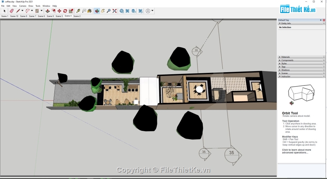Image resolution: width=327 pixels, height=179 pixels.
Task: Toggle the Orbit tool
Action: (97, 11)
